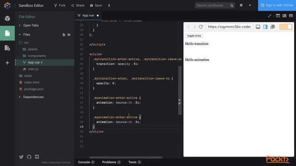Click the new file icon in the Files header
The height and width of the screenshot is (166, 296).
pyautogui.click(x=64, y=35)
